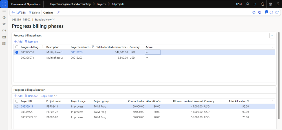Click the Home icon in left sidebar
Viewport: 282px width, 130px height.
coord(4,17)
